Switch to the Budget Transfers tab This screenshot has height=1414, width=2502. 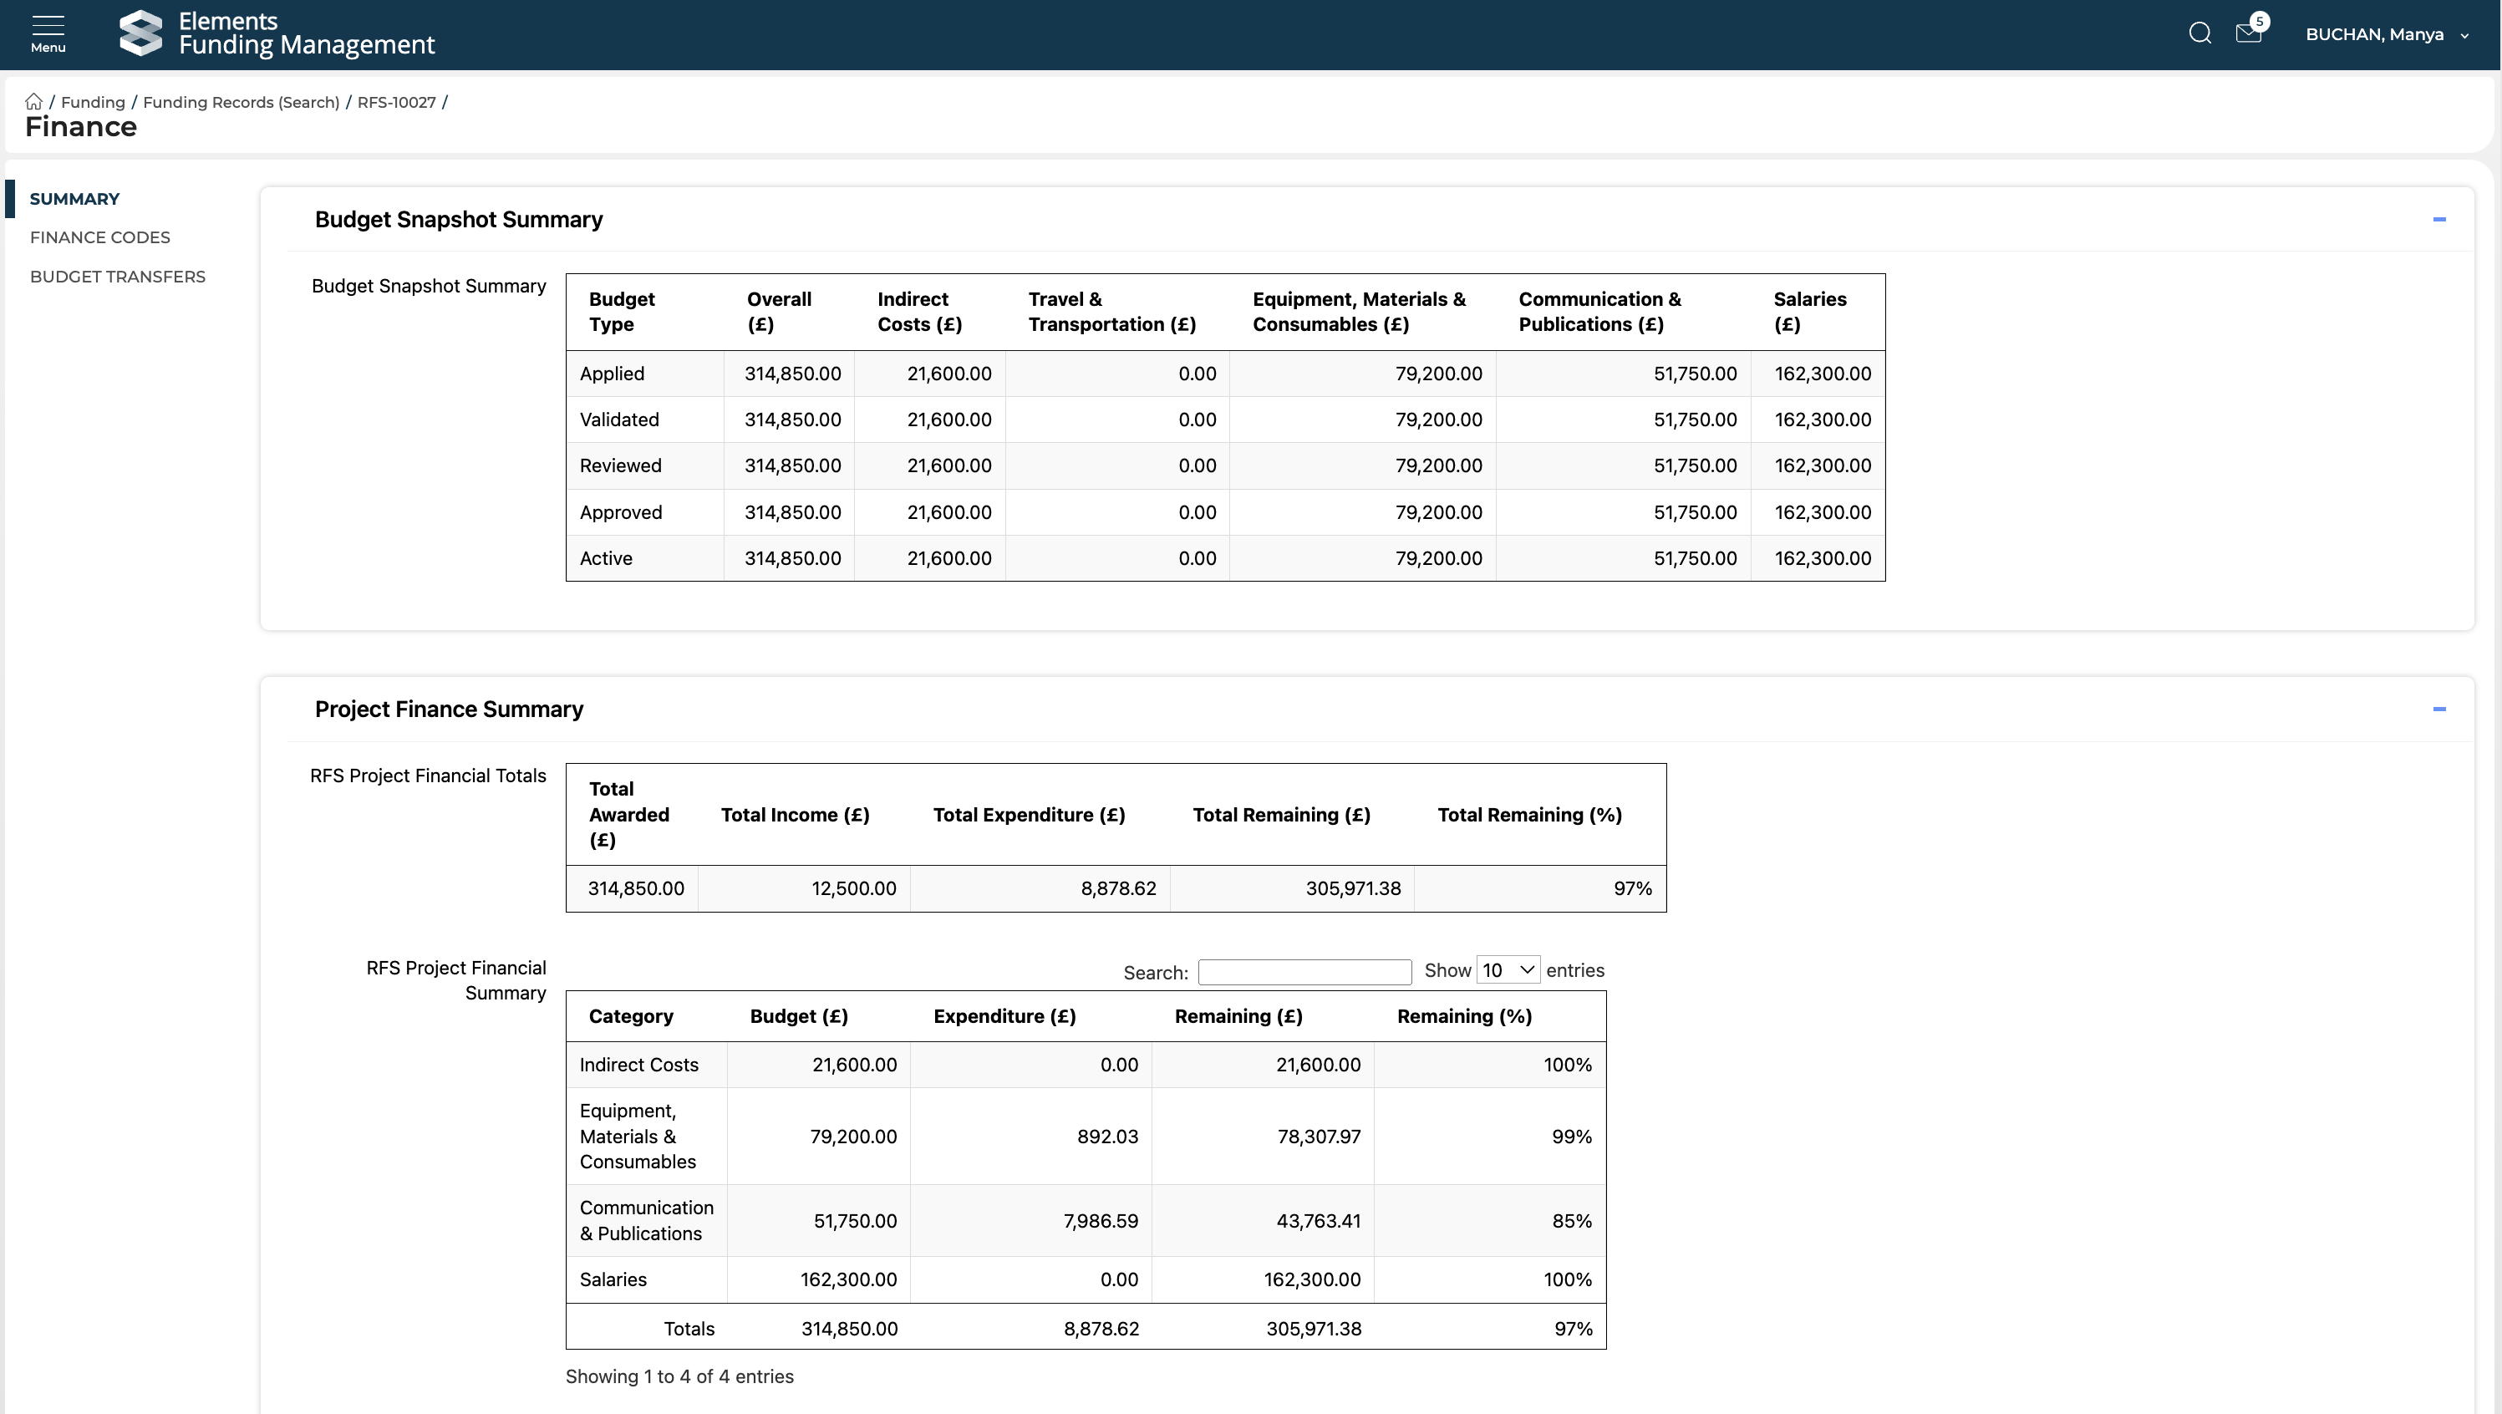coord(118,277)
